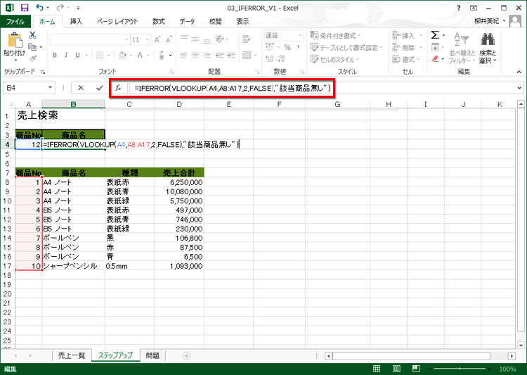
Task: Open Conditional Formatting dropdown
Action: (335, 35)
